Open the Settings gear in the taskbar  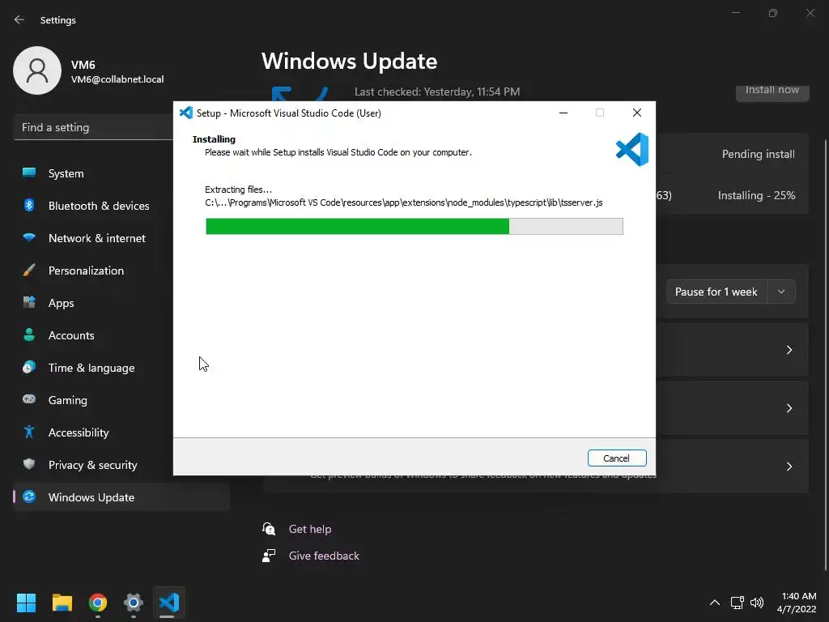tap(134, 603)
